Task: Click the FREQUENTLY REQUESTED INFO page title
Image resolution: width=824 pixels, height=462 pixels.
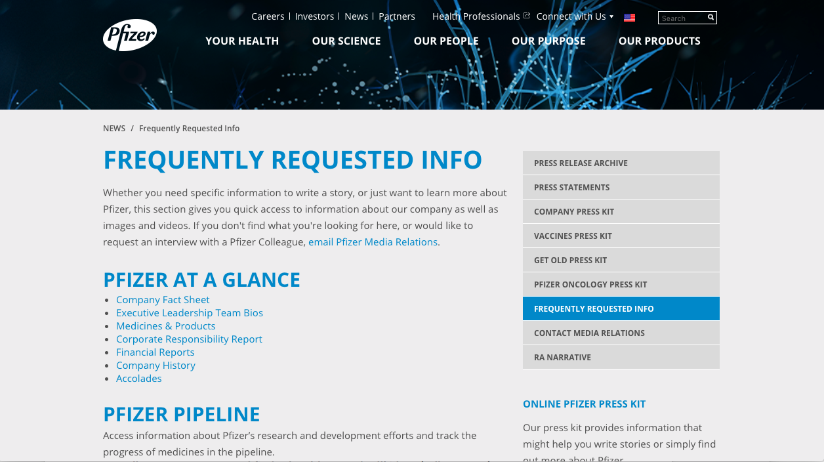Action: coord(293,160)
